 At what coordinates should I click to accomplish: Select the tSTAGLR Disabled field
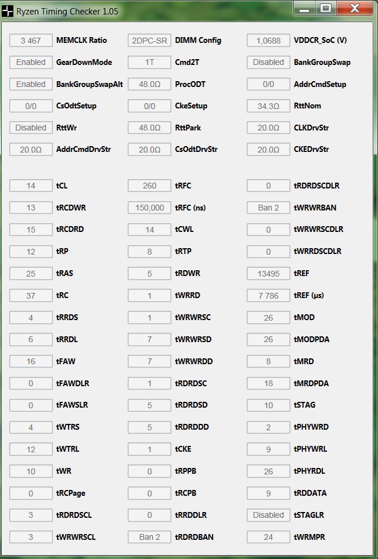[x=268, y=515]
